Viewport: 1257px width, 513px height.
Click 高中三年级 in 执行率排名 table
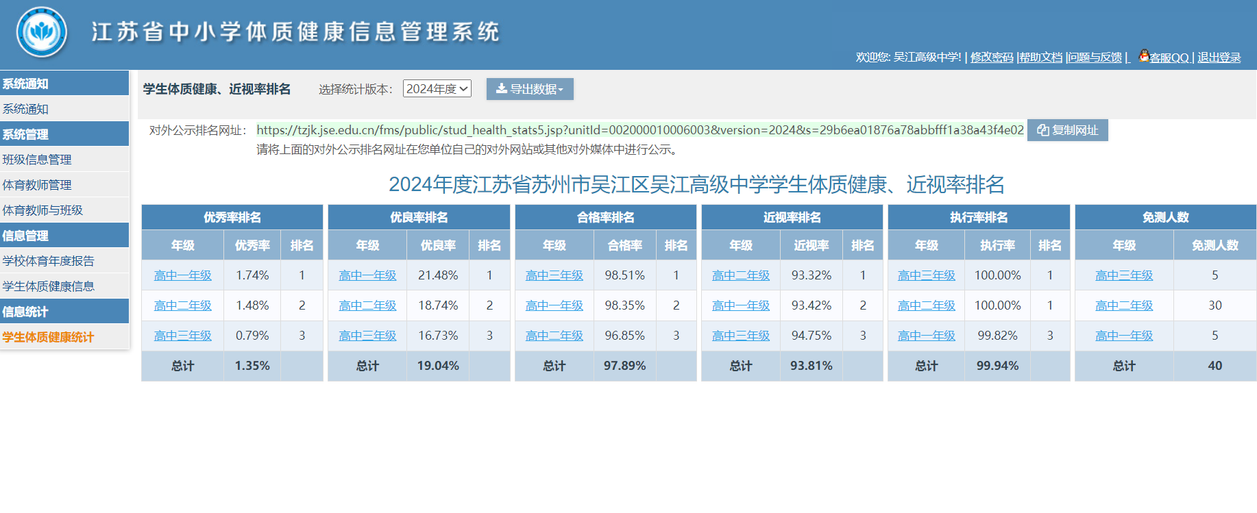click(927, 275)
